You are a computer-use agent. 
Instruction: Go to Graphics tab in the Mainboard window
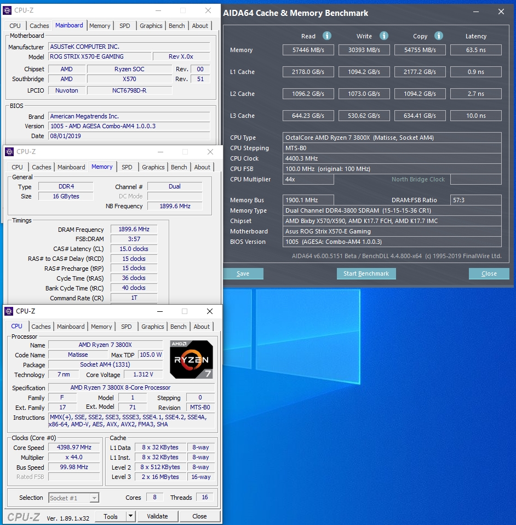[x=151, y=26]
